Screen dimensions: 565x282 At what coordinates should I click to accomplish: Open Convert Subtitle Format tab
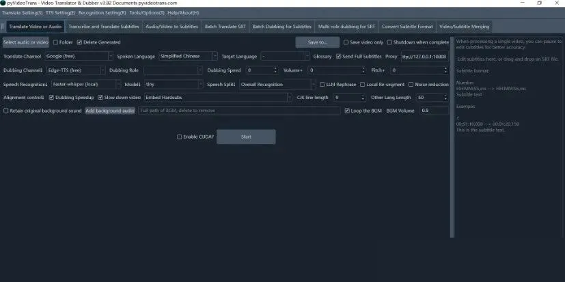click(407, 27)
